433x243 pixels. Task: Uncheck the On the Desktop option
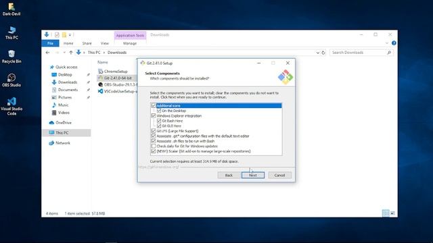[x=159, y=111]
